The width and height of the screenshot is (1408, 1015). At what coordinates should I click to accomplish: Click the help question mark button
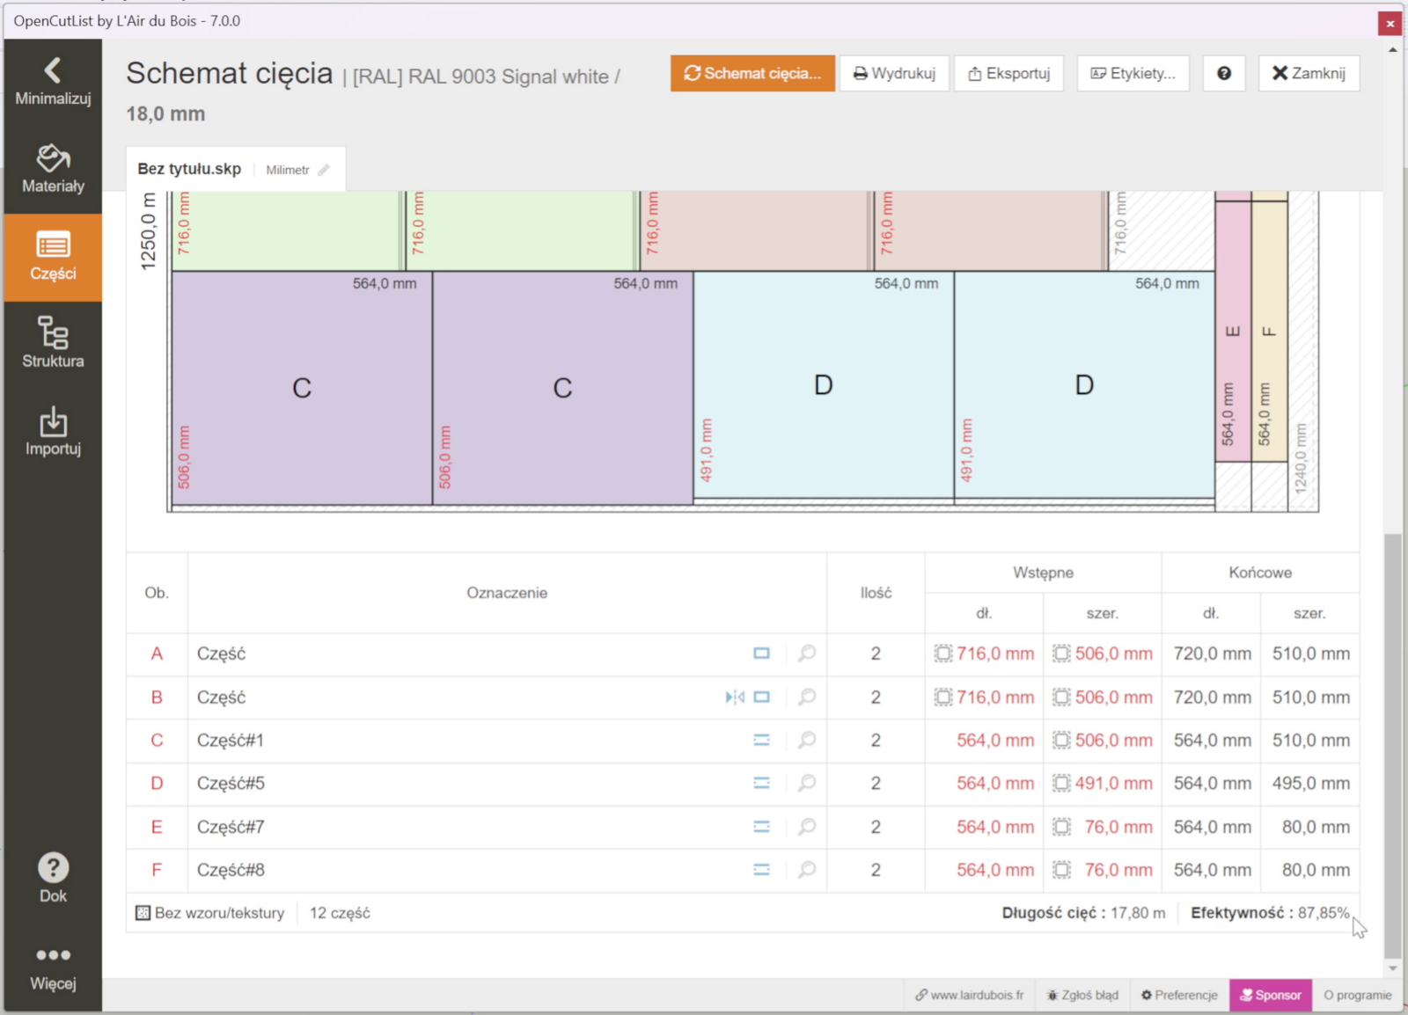click(1223, 73)
